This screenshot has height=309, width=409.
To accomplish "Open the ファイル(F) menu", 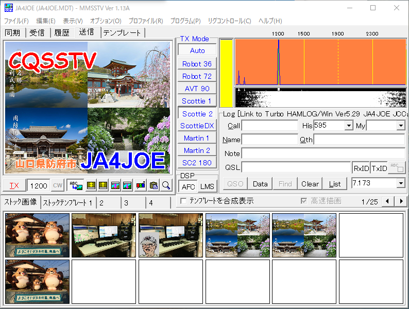I will (x=16, y=21).
